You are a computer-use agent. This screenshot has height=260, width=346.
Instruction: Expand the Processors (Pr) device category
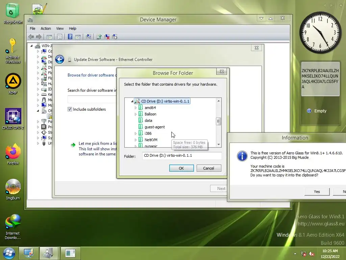click(x=38, y=127)
